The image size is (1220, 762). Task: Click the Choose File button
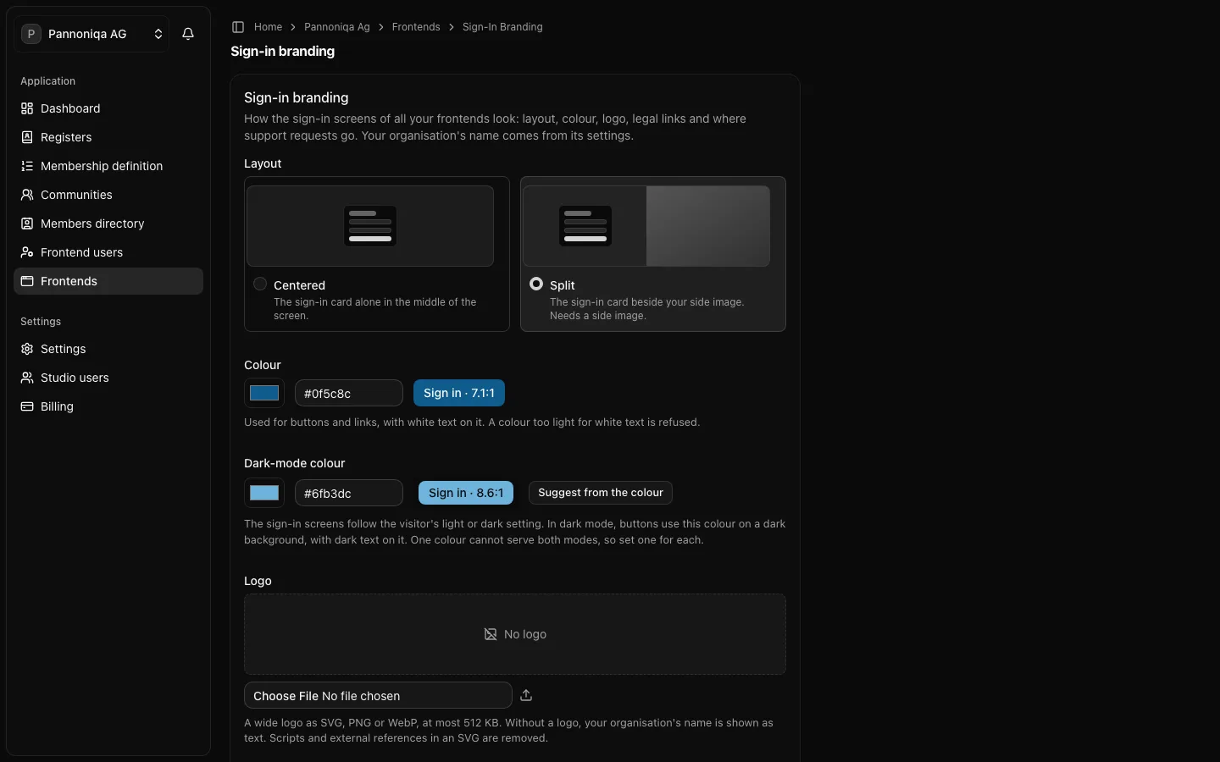286,696
